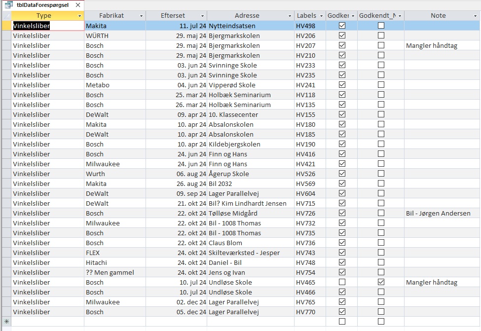Click the Vipperød Skole address cell

coord(251,85)
